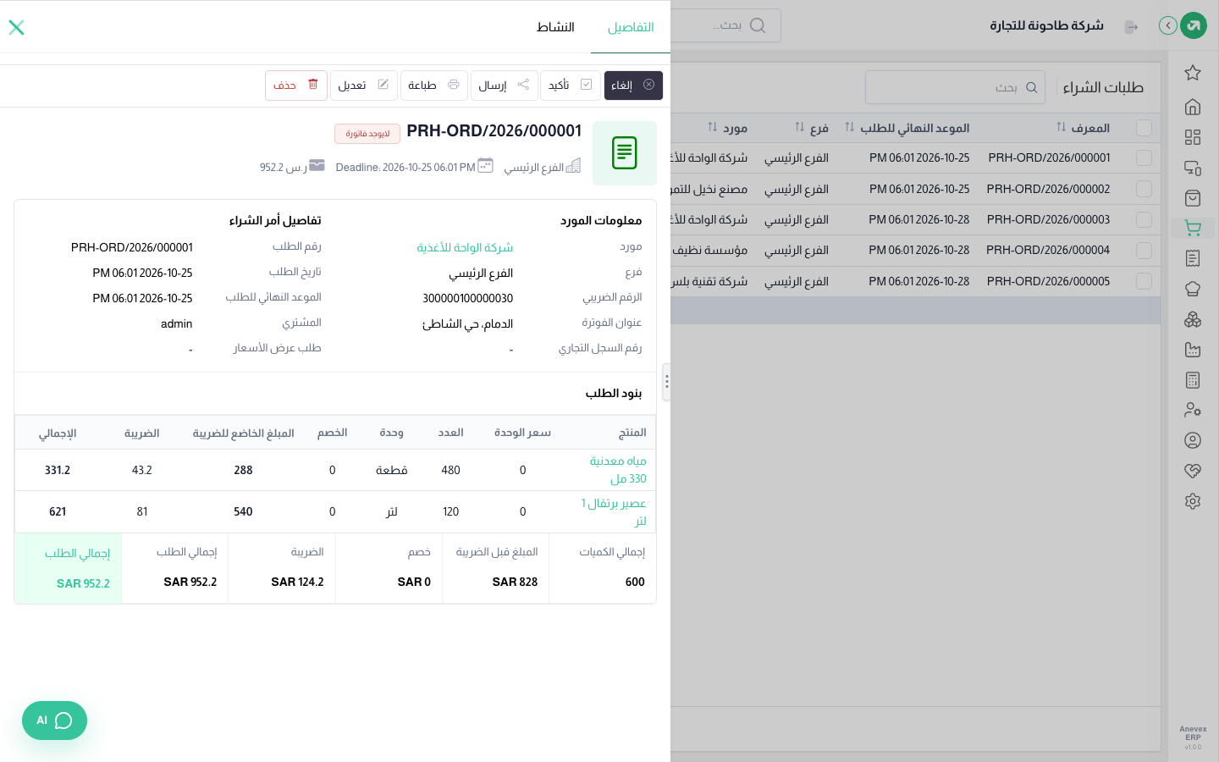
Task: Click the حذف delete button
Action: pyautogui.click(x=296, y=86)
